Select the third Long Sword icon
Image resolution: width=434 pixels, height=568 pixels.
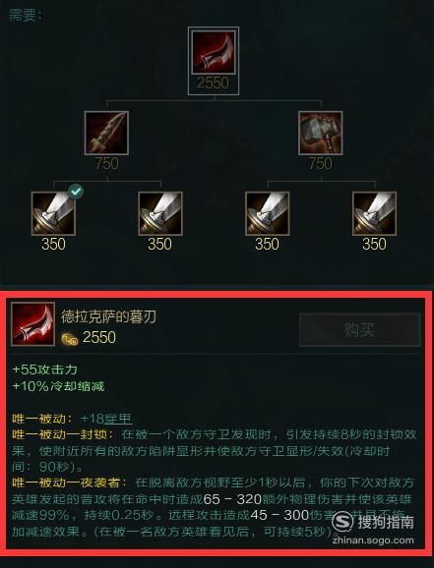pos(267,213)
